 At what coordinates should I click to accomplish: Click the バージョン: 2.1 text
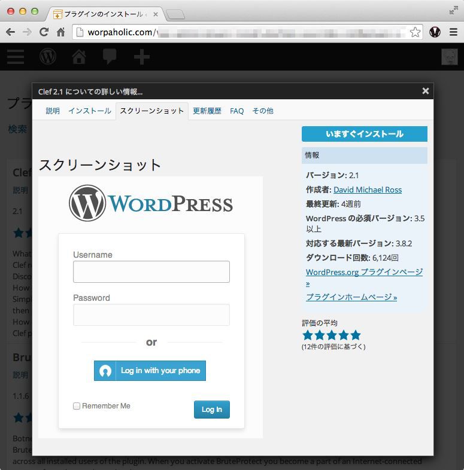pyautogui.click(x=332, y=175)
